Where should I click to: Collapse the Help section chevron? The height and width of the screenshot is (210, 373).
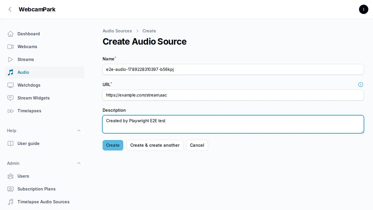coord(79,131)
